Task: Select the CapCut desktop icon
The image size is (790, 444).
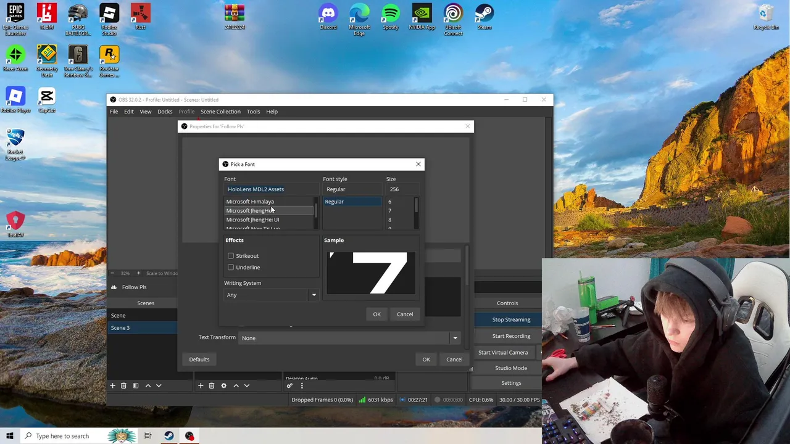Action: click(x=47, y=100)
